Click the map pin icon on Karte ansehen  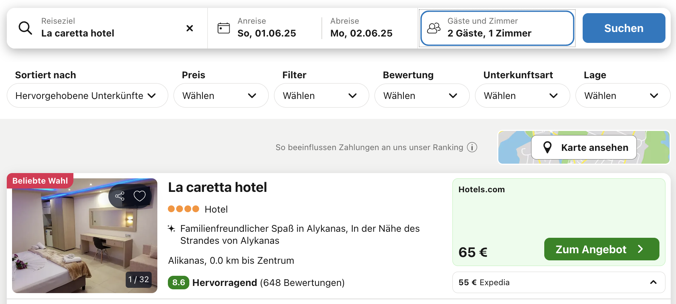coord(548,147)
